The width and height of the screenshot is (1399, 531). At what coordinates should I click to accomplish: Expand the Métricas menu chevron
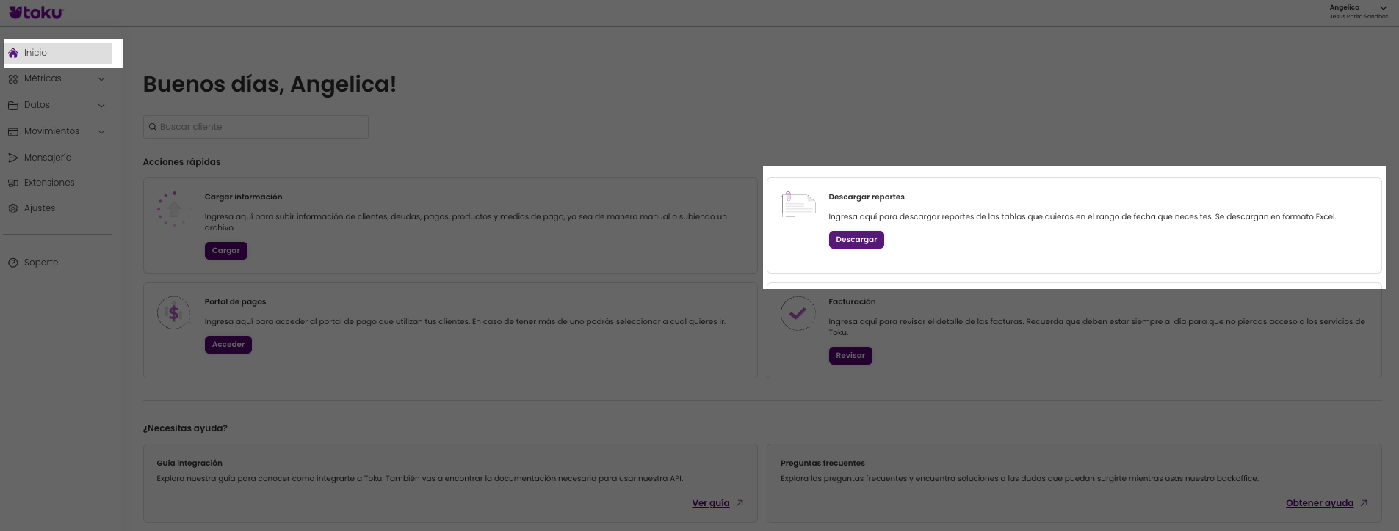click(101, 79)
